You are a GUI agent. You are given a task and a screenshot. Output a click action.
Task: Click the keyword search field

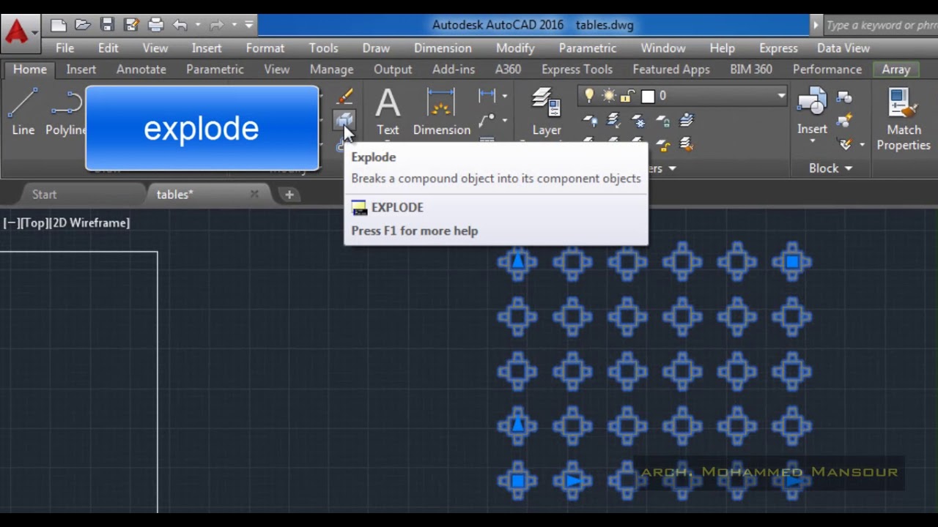click(x=881, y=25)
